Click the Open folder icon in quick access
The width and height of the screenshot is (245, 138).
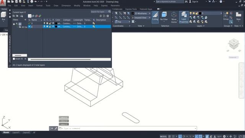pyautogui.click(x=13, y=2)
